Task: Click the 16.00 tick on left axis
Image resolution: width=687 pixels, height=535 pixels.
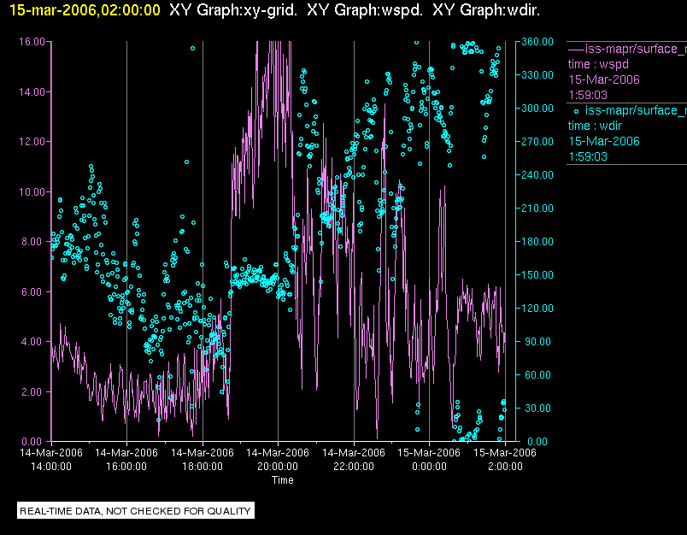Action: (32, 41)
